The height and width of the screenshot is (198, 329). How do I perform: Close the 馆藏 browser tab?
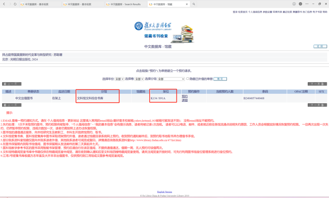pos(186,4)
